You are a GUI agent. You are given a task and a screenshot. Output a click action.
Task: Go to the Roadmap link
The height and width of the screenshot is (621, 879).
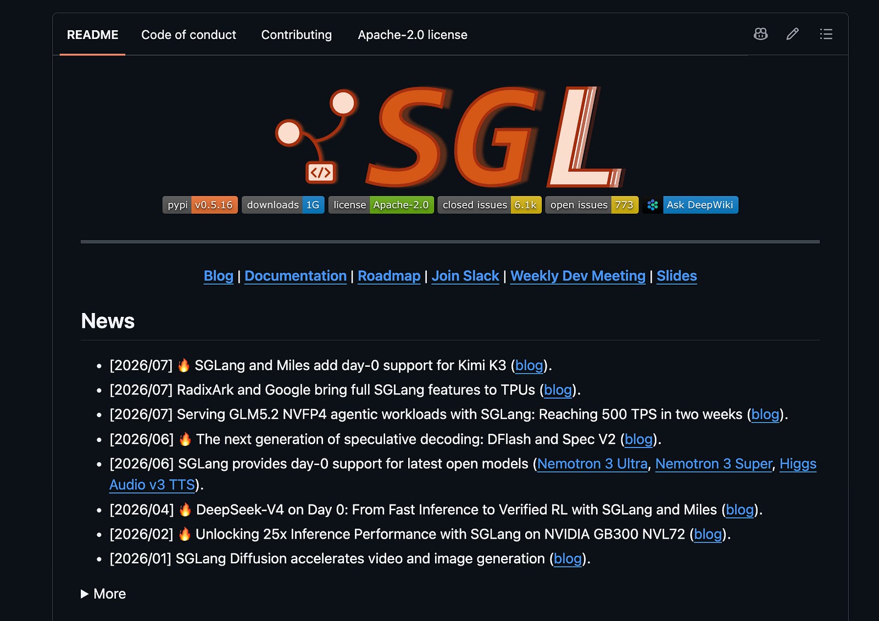[x=389, y=276]
